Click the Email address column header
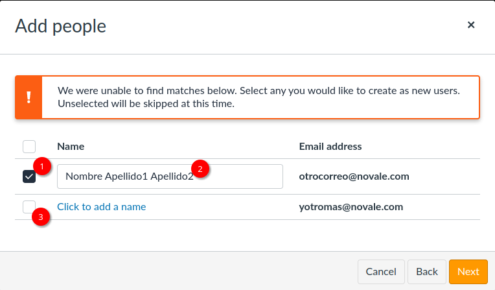495x290 pixels. coord(330,147)
